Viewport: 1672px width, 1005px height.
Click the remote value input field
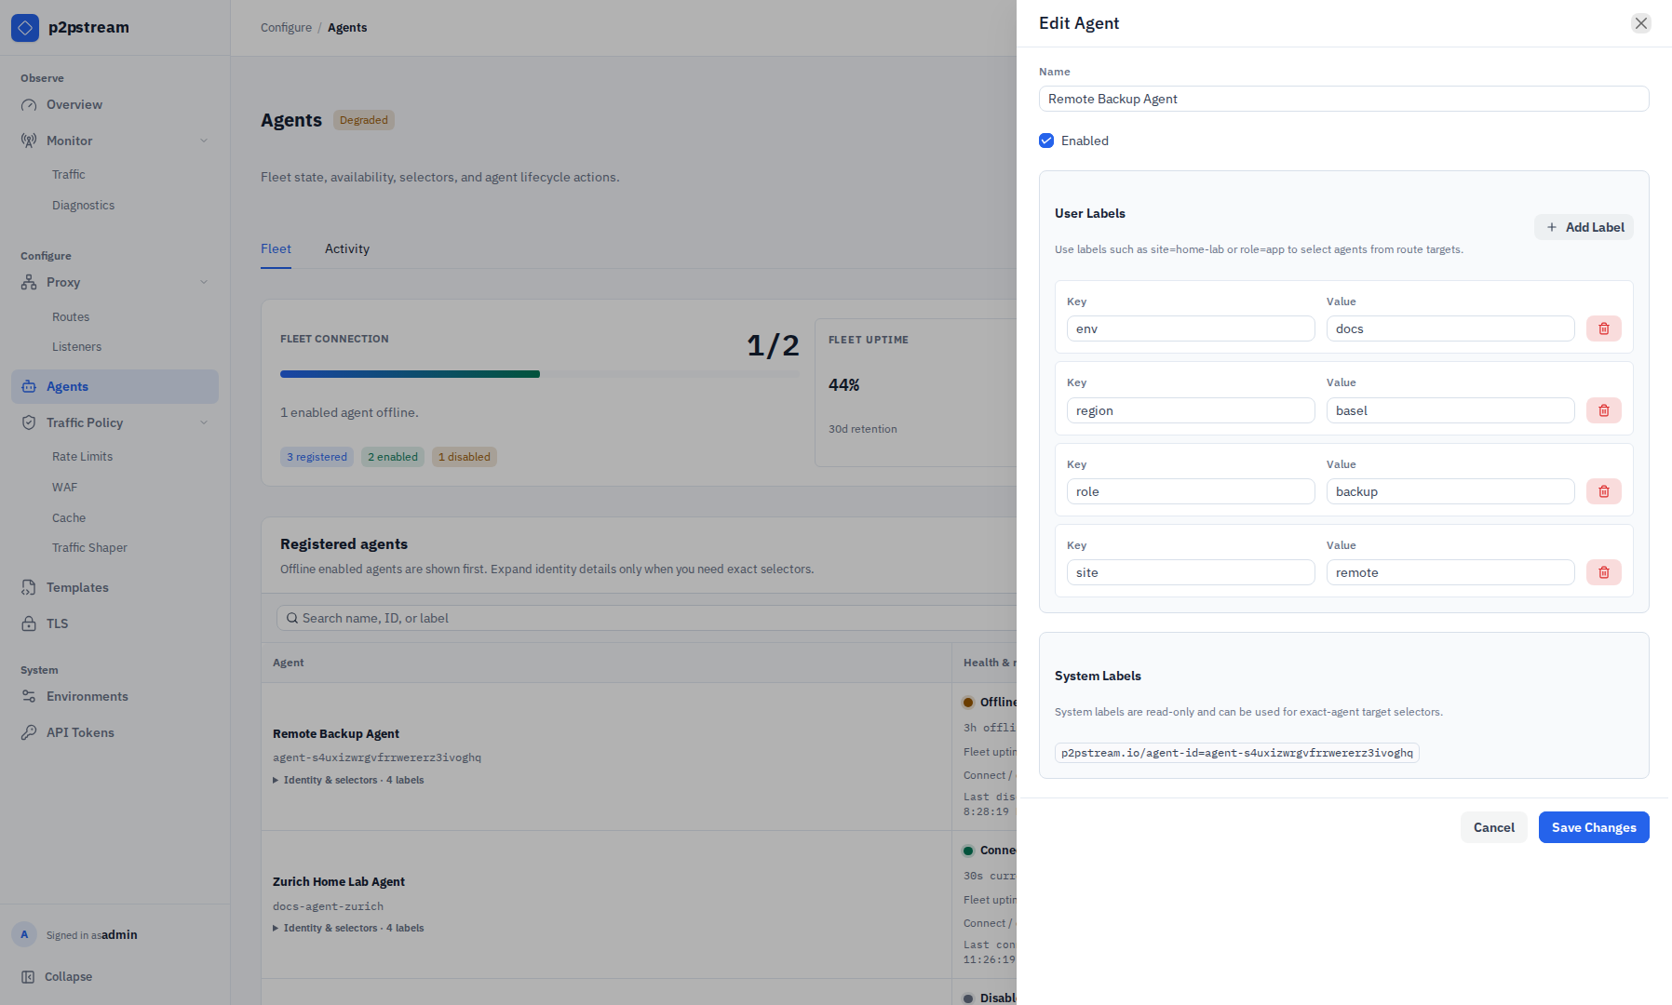(1450, 572)
